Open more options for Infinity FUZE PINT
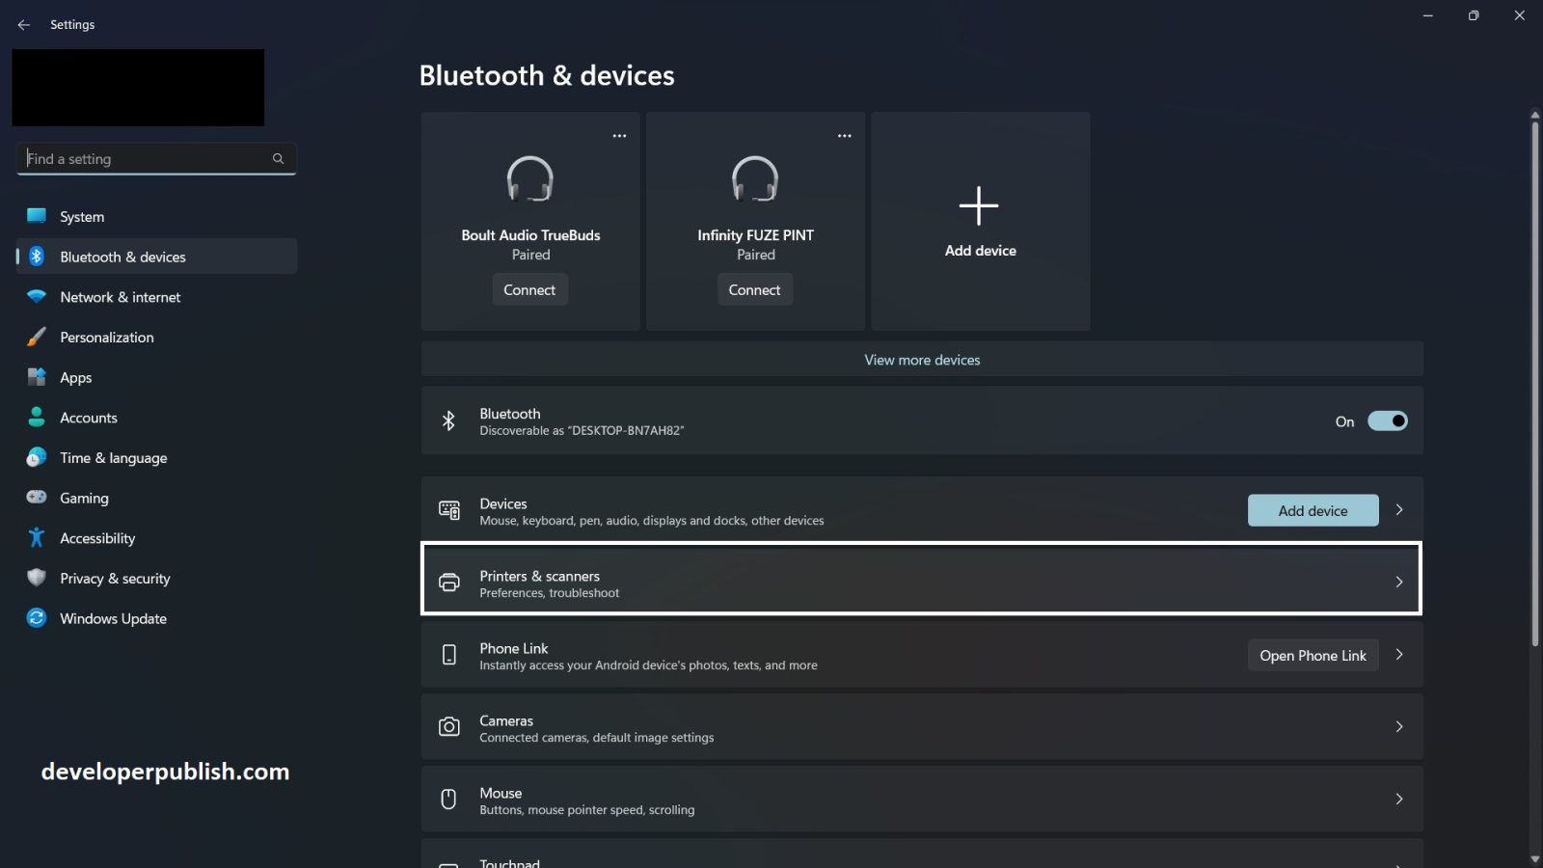Screen dimensions: 1543x868 (x=845, y=136)
